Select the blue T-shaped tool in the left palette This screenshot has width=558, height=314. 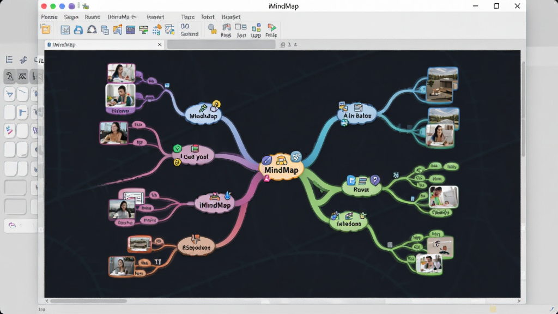[22, 112]
